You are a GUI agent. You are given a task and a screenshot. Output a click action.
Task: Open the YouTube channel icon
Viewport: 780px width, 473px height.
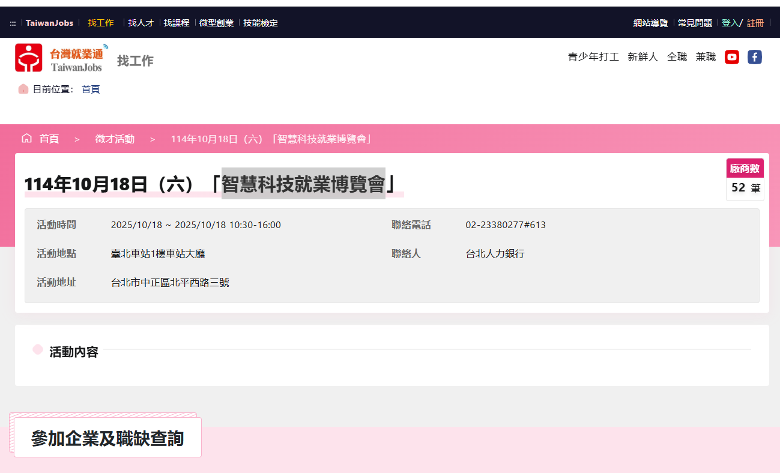click(731, 57)
